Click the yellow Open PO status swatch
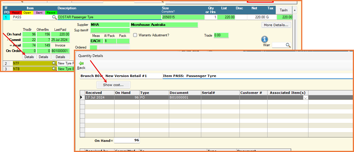The width and height of the screenshot is (354, 152). [x=27, y=12]
